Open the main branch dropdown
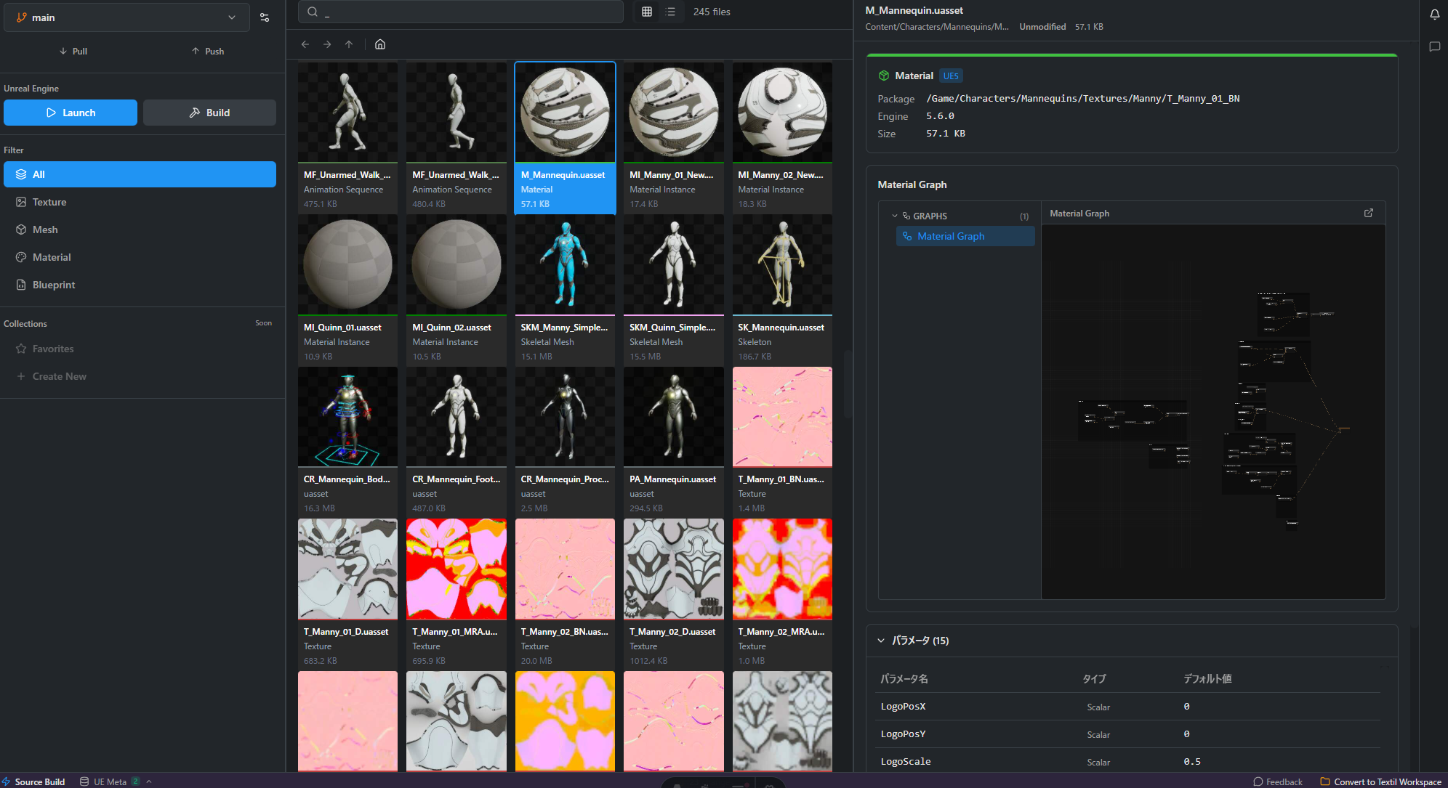Screen dimensions: 1448x788 click(x=126, y=17)
